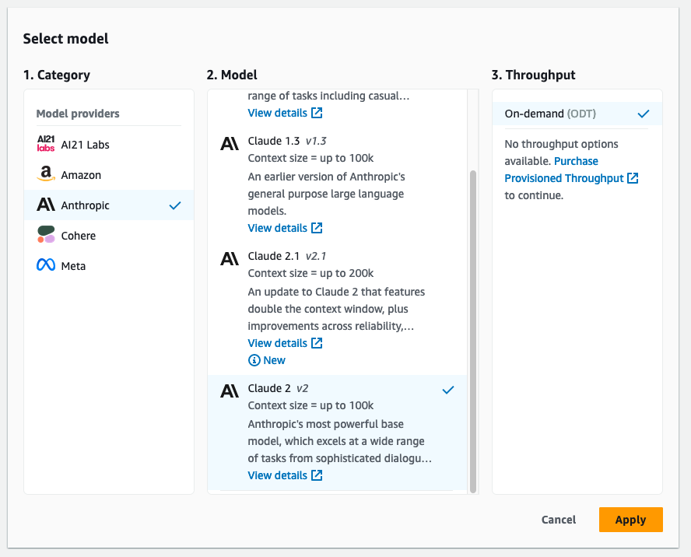The height and width of the screenshot is (557, 691).
Task: Choose Anthropic in model providers list
Action: click(109, 205)
